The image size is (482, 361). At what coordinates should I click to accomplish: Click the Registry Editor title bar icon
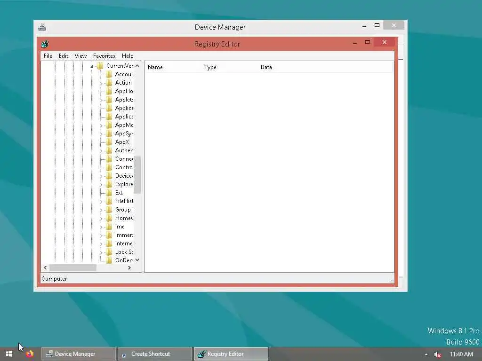point(45,44)
